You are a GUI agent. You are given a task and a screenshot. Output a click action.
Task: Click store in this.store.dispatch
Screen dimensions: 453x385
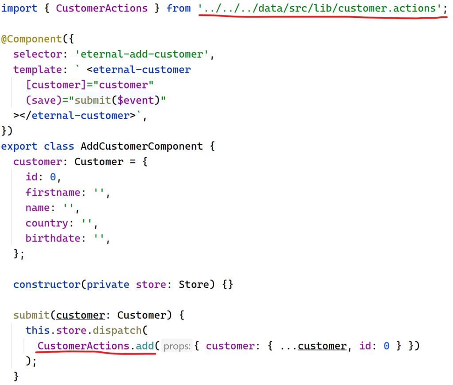(x=71, y=331)
